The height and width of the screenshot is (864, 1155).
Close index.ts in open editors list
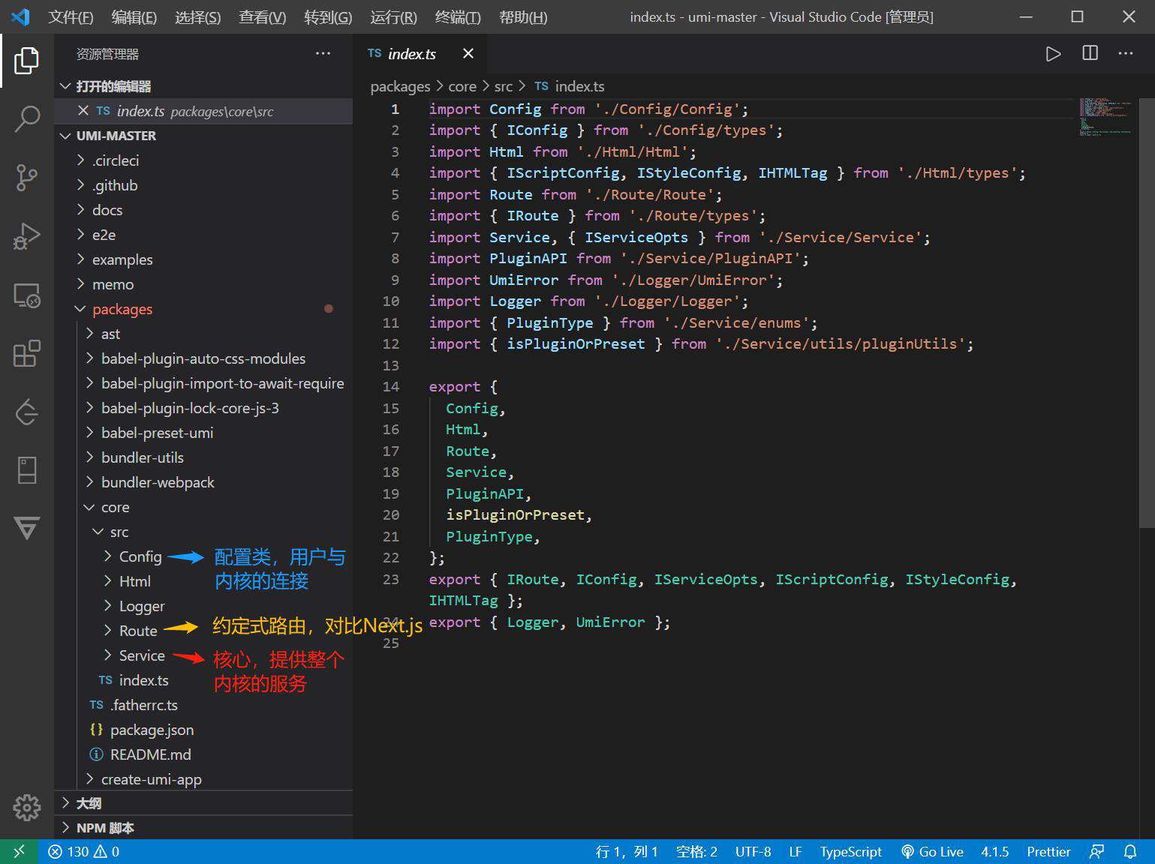coord(83,110)
